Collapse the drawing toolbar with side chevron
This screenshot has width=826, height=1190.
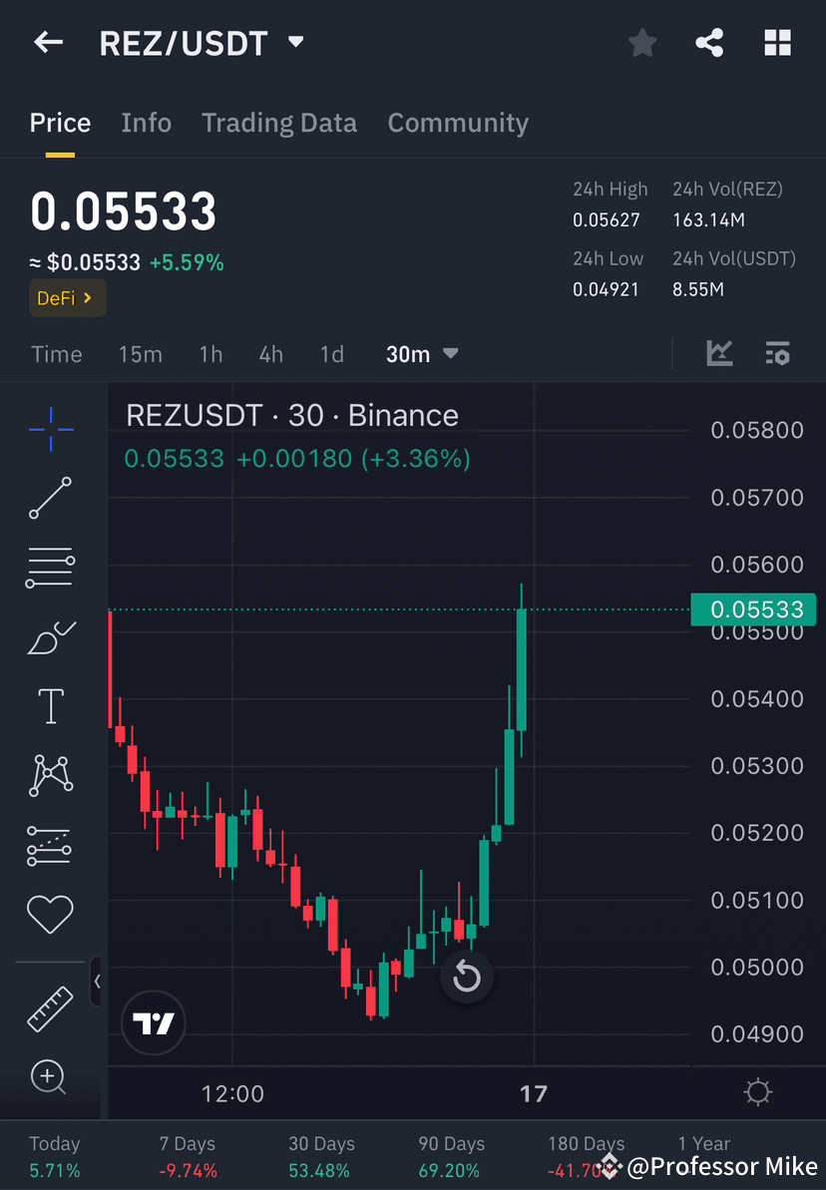pyautogui.click(x=97, y=982)
